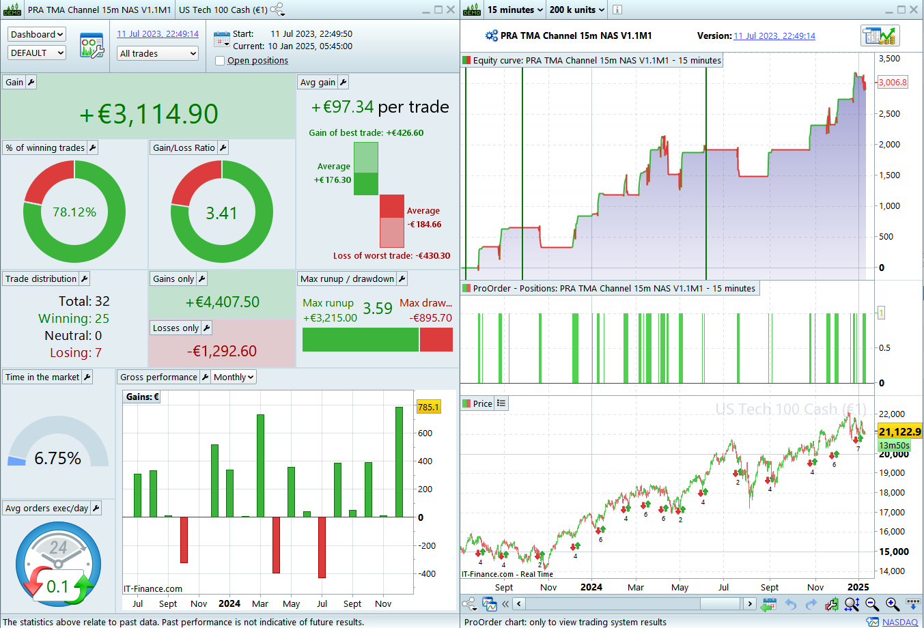
Task: Click the info icon next to 200 k units
Action: pos(617,10)
